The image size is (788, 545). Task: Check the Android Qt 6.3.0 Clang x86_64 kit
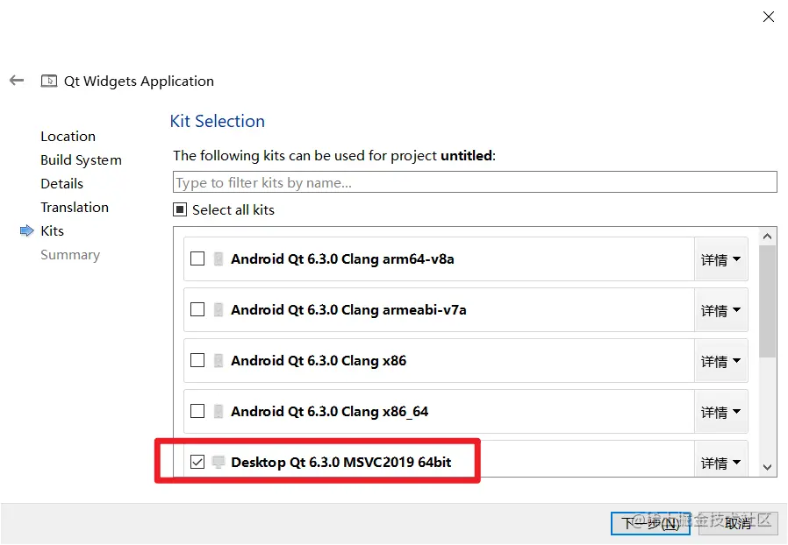click(x=197, y=412)
